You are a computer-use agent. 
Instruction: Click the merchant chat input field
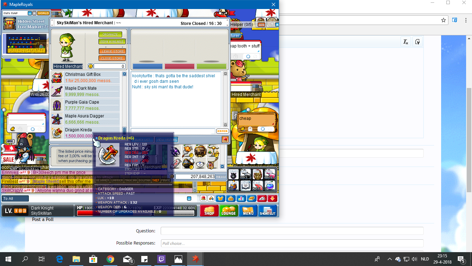[173, 131]
